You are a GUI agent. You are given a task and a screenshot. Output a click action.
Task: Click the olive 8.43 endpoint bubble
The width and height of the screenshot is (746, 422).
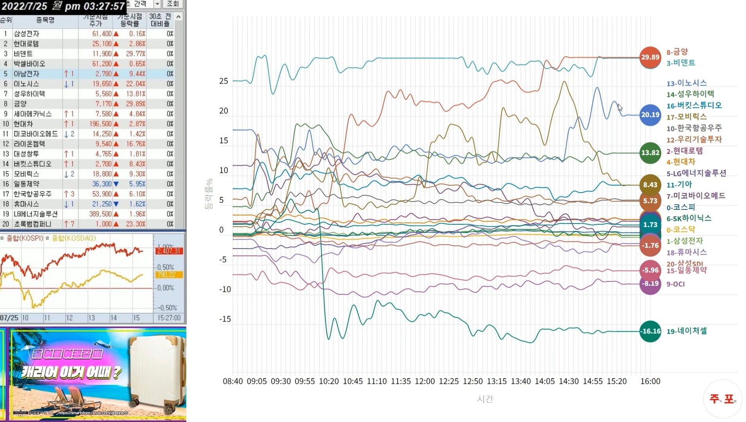click(650, 185)
